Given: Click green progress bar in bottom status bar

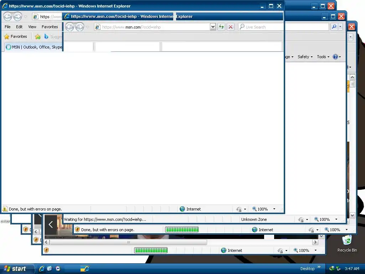Looking at the screenshot, I should coord(151,250).
